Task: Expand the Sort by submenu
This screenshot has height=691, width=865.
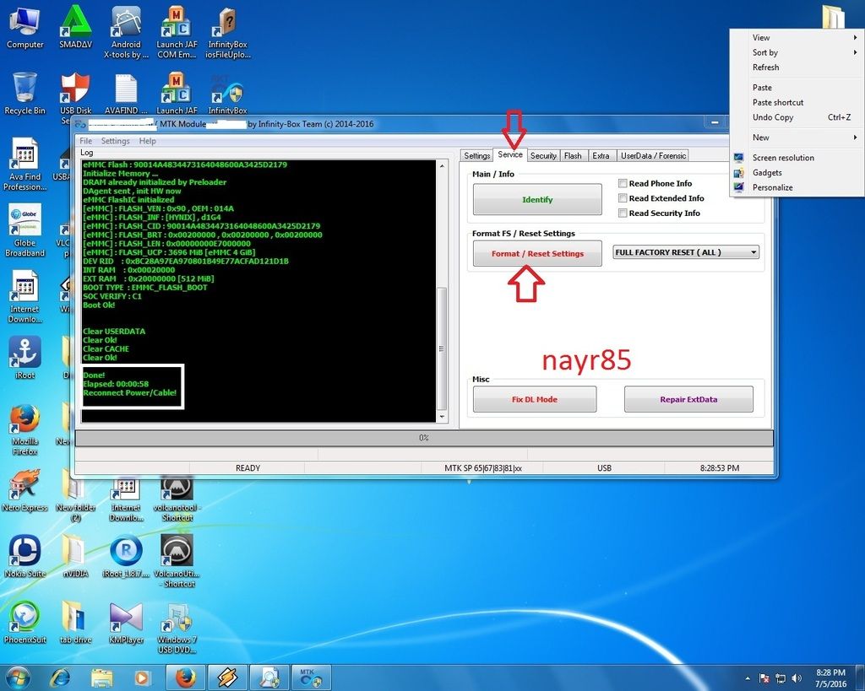Action: coord(765,52)
